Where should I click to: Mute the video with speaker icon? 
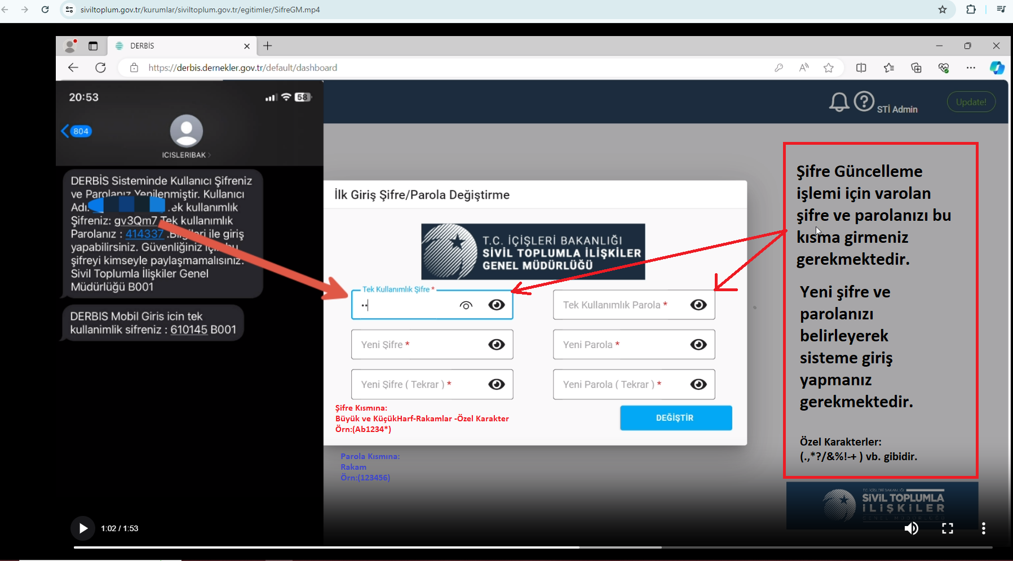pyautogui.click(x=911, y=528)
